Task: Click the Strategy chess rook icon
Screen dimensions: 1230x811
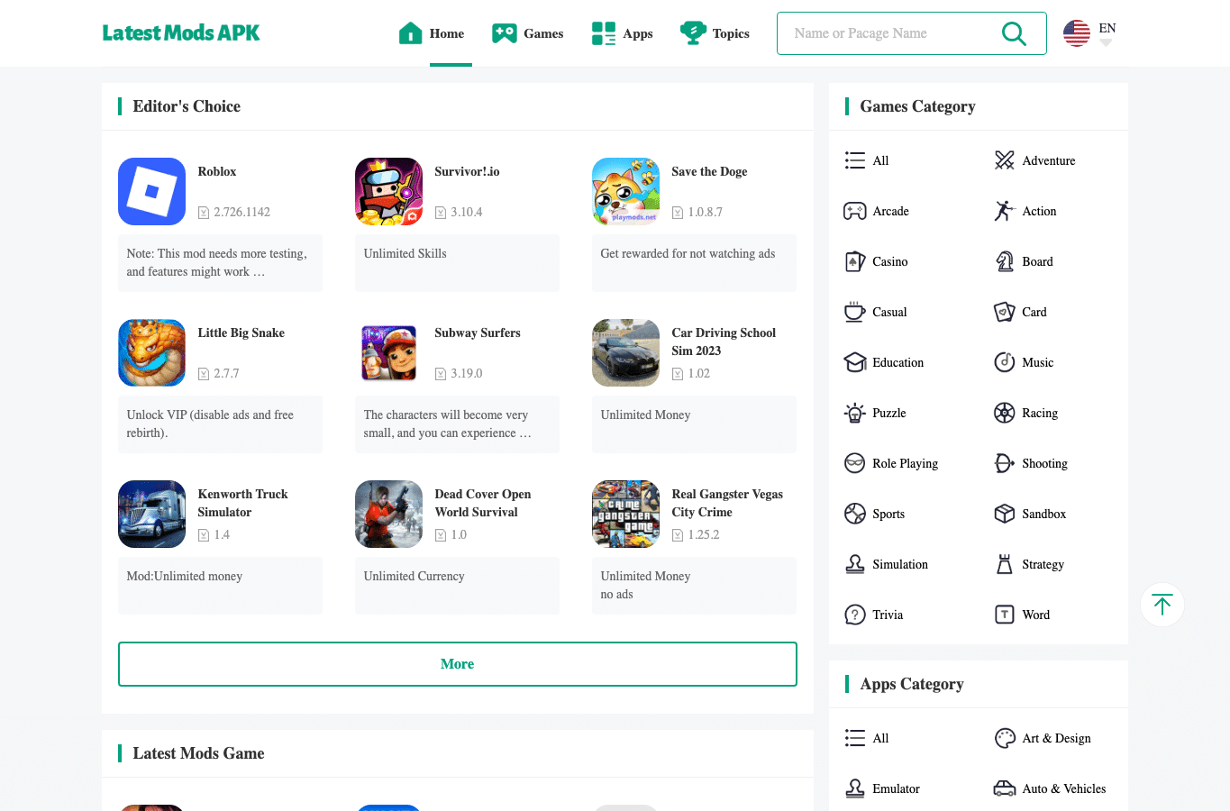Action: (1004, 564)
